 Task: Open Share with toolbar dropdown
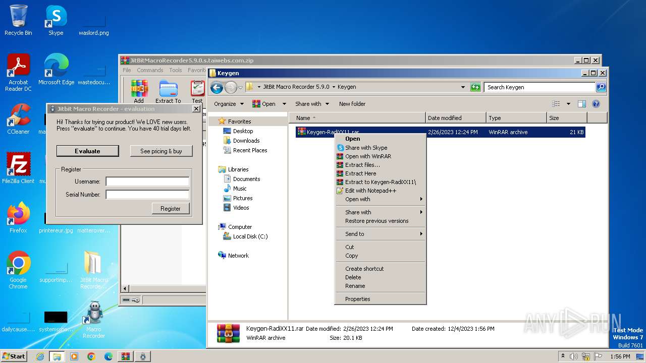point(312,104)
